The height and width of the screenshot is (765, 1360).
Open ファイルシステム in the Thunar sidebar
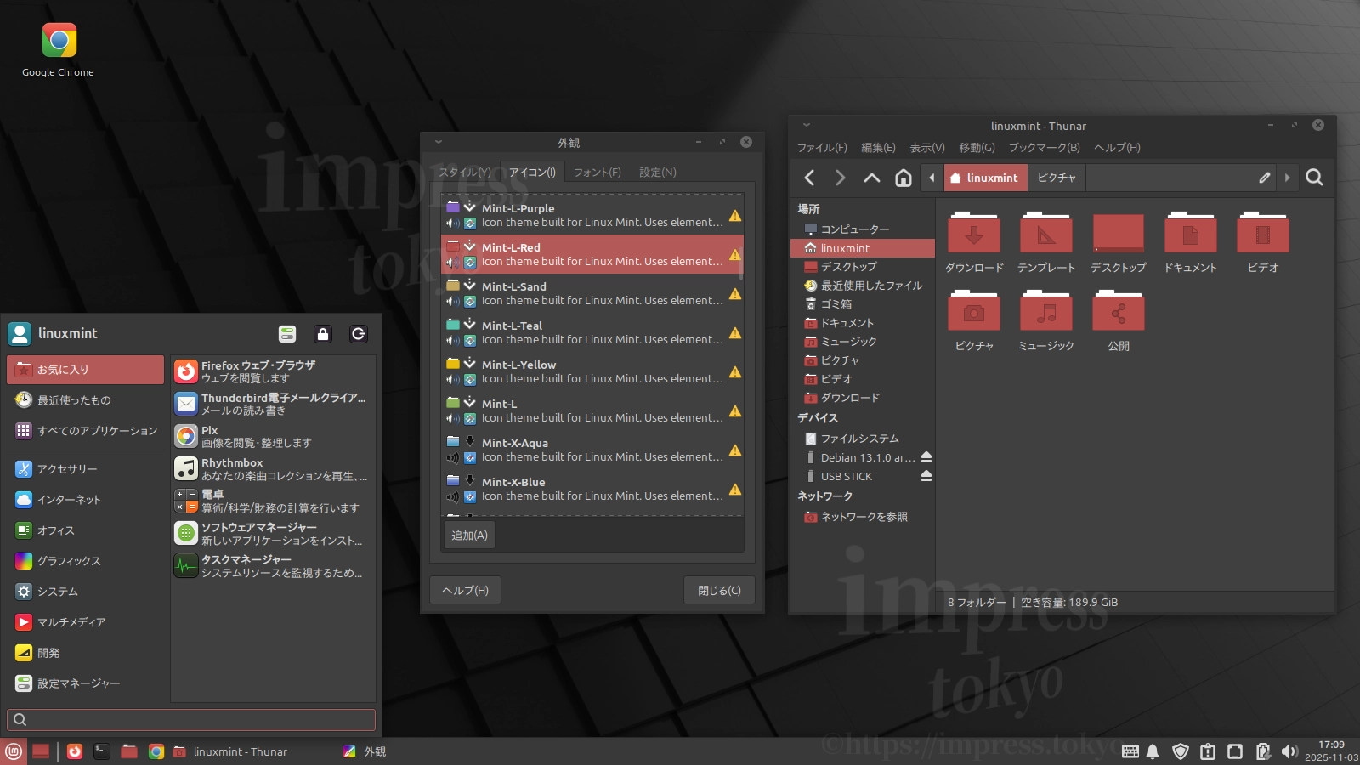pos(863,439)
